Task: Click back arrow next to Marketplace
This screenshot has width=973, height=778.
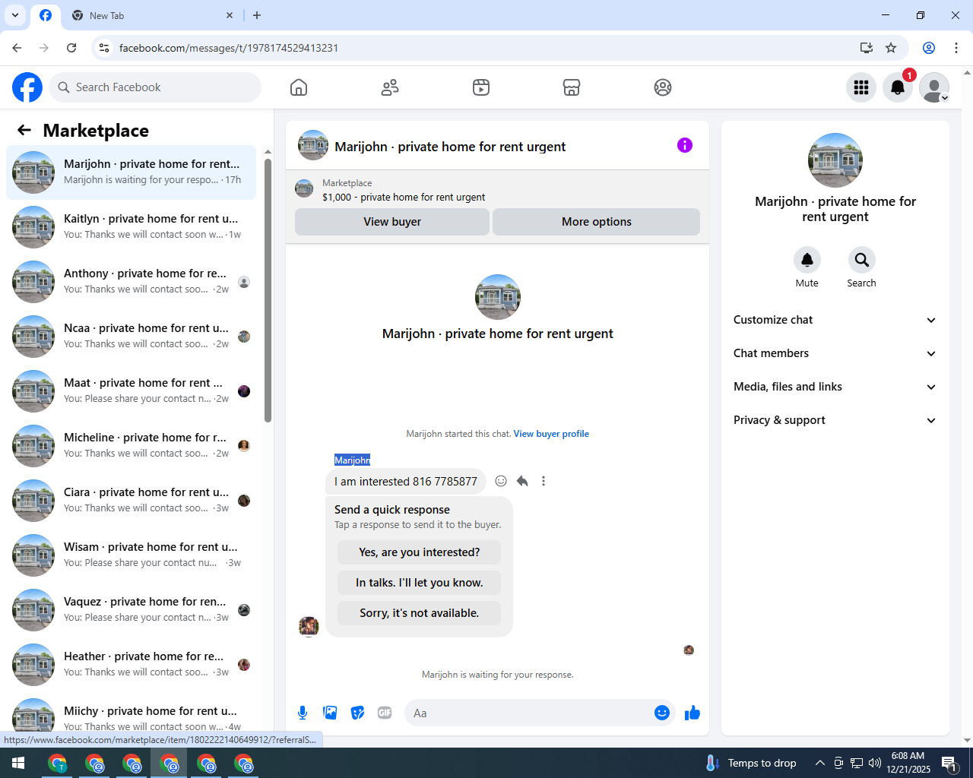Action: 24,130
